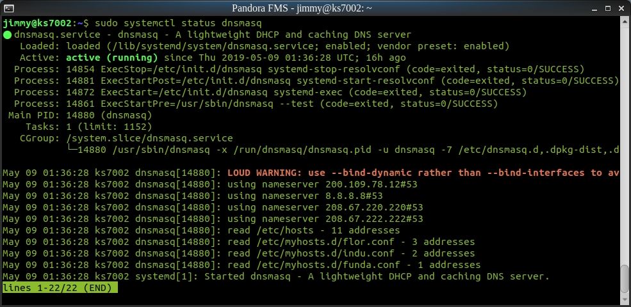The image size is (631, 307).
Task: Click the terminal scrollbar thumb
Action: point(625,278)
